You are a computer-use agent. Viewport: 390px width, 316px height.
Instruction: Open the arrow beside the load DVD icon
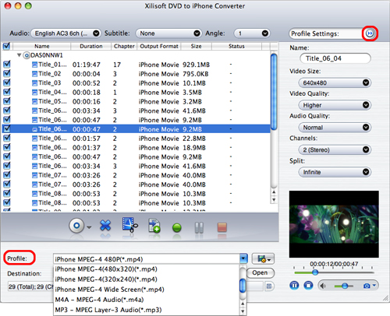[x=89, y=227]
